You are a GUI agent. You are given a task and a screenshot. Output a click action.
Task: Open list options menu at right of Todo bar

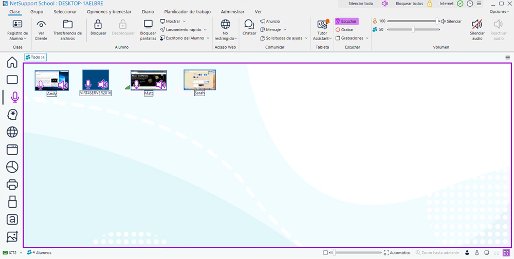(x=507, y=58)
